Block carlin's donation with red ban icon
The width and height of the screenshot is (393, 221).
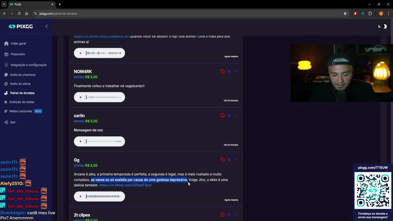pos(223,115)
